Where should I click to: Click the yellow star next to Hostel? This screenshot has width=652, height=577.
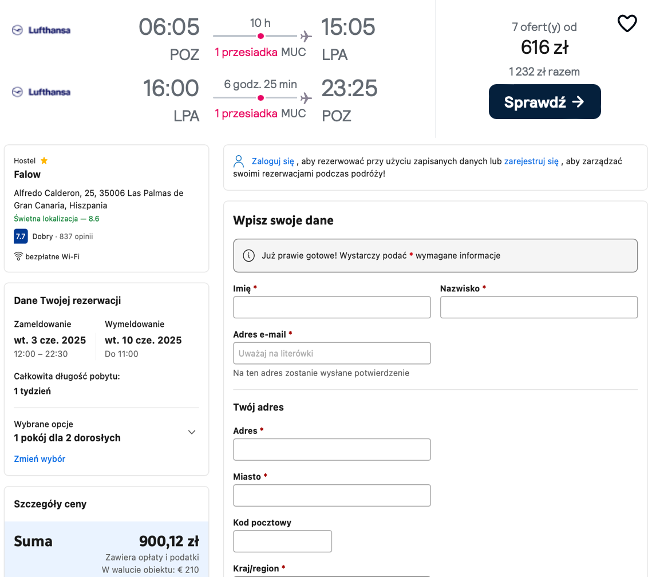44,160
